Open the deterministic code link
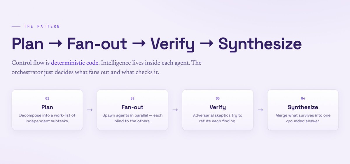The image size is (350, 164). pos(74,63)
